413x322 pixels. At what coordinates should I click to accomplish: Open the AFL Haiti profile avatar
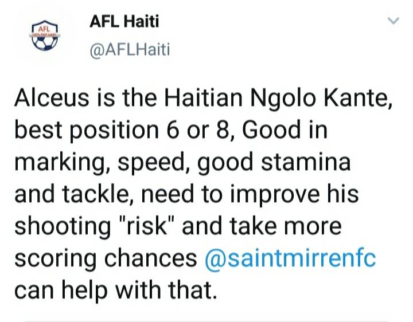[45, 36]
